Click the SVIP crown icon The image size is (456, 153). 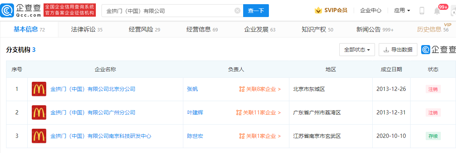[318, 10]
